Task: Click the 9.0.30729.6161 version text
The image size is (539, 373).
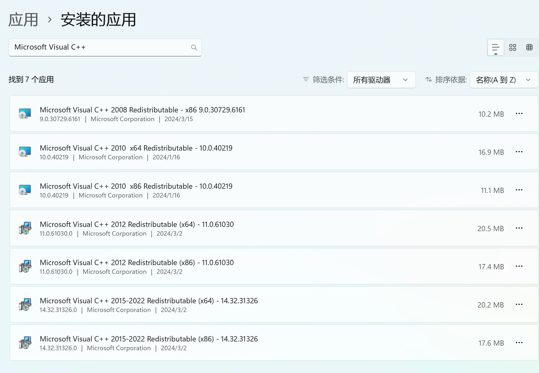Action: click(60, 119)
